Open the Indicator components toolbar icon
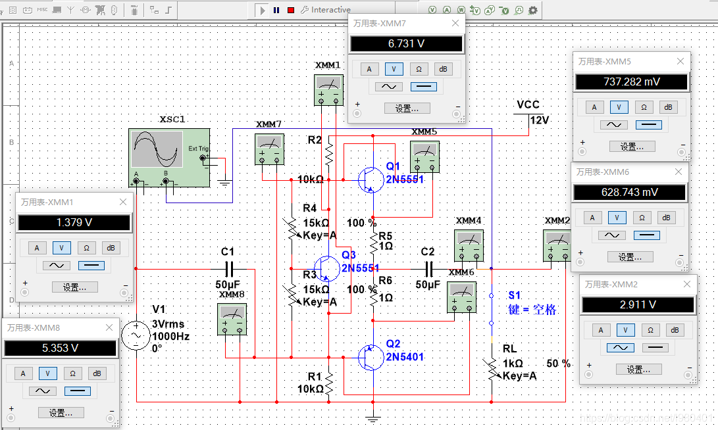This screenshot has width=718, height=430. [13, 10]
